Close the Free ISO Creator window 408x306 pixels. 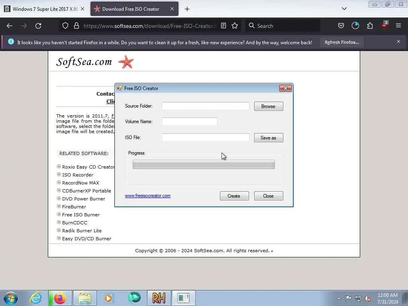coord(285,88)
